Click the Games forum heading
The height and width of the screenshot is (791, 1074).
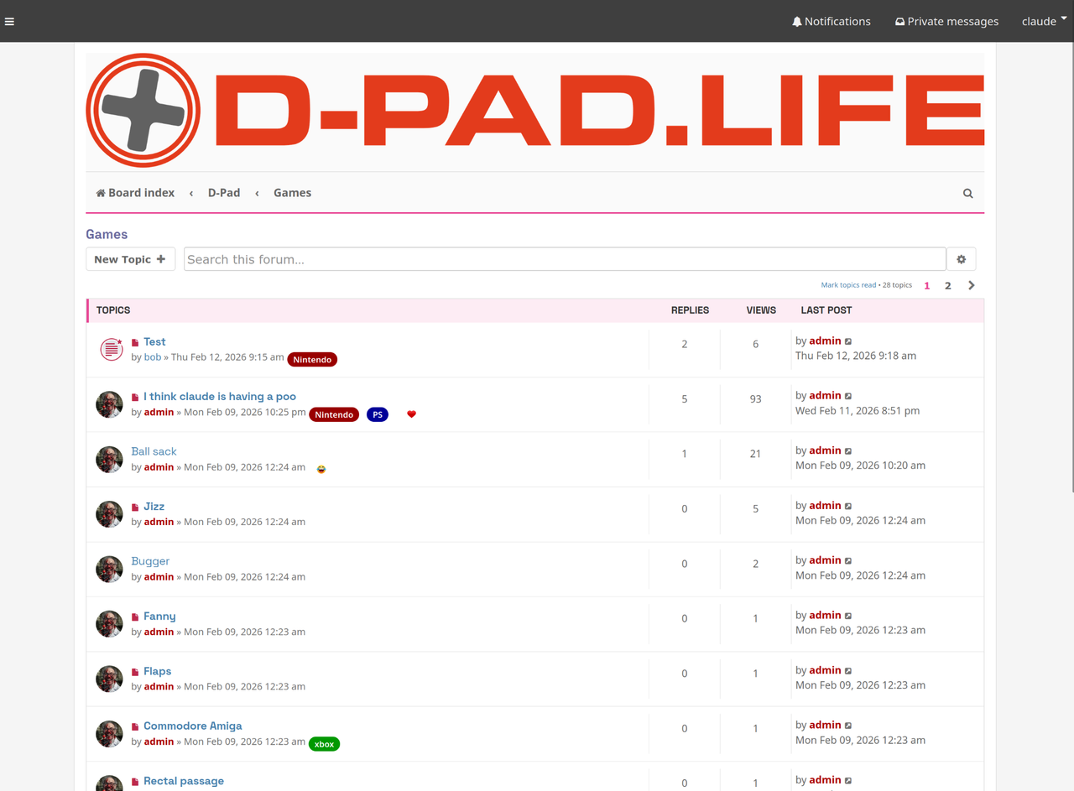107,235
